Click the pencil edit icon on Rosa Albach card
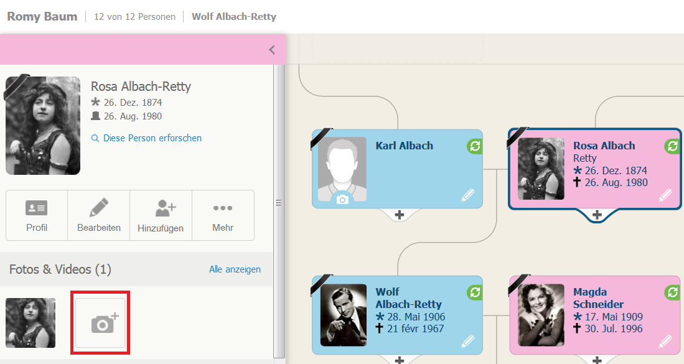This screenshot has height=364, width=684. click(666, 195)
